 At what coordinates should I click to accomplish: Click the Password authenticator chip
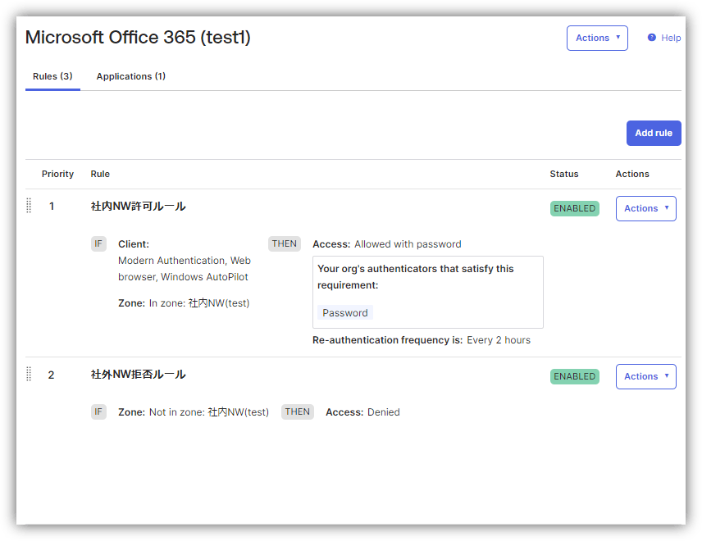point(345,313)
